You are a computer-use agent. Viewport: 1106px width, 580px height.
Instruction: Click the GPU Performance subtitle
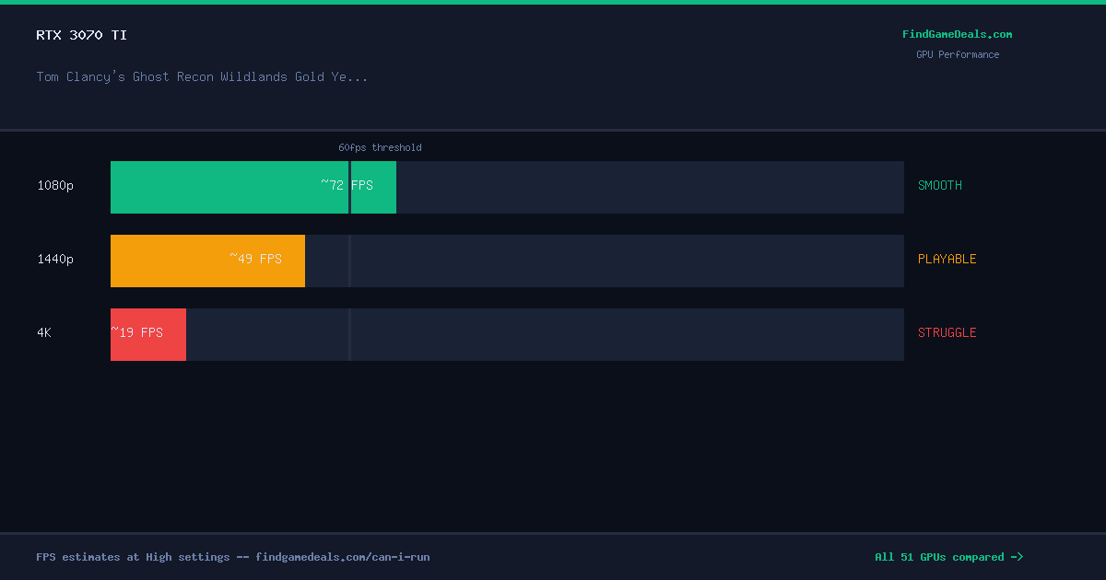[958, 54]
